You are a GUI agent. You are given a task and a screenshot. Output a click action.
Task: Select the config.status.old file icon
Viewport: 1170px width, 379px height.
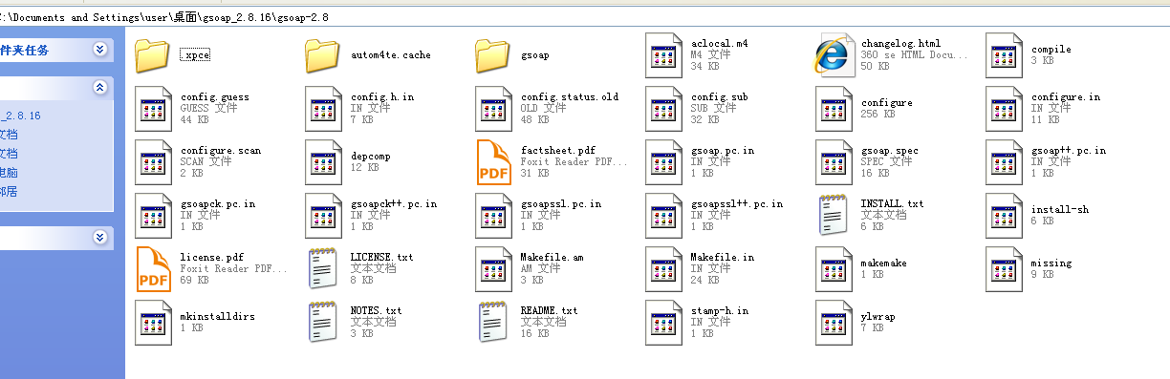[x=492, y=108]
